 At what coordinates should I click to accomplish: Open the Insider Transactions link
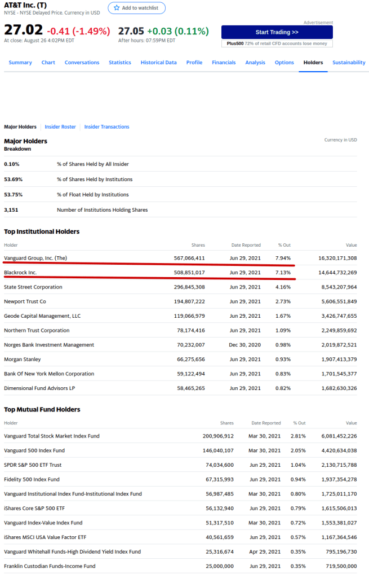pyautogui.click(x=106, y=127)
